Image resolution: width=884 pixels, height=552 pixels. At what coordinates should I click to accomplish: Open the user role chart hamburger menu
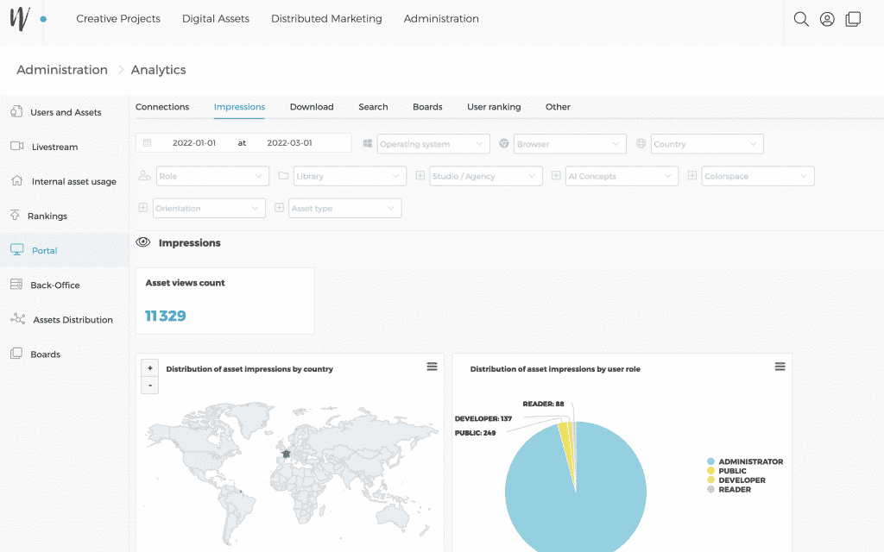coord(780,367)
